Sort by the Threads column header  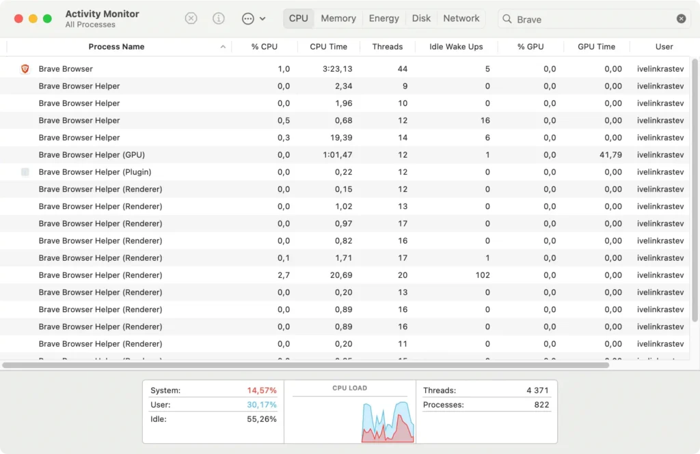(388, 47)
